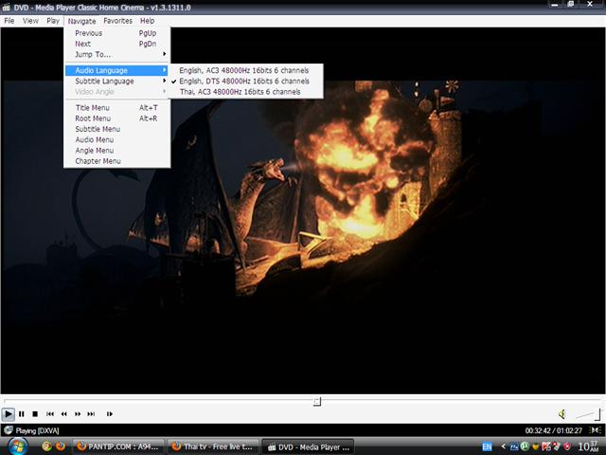
Task: Click the green uTorrent tray icon
Action: tap(525, 446)
